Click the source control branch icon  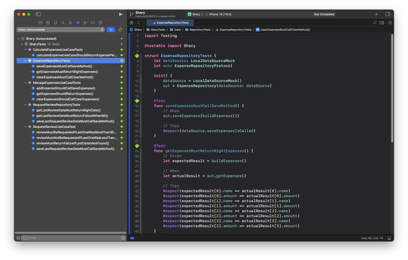(x=132, y=14)
